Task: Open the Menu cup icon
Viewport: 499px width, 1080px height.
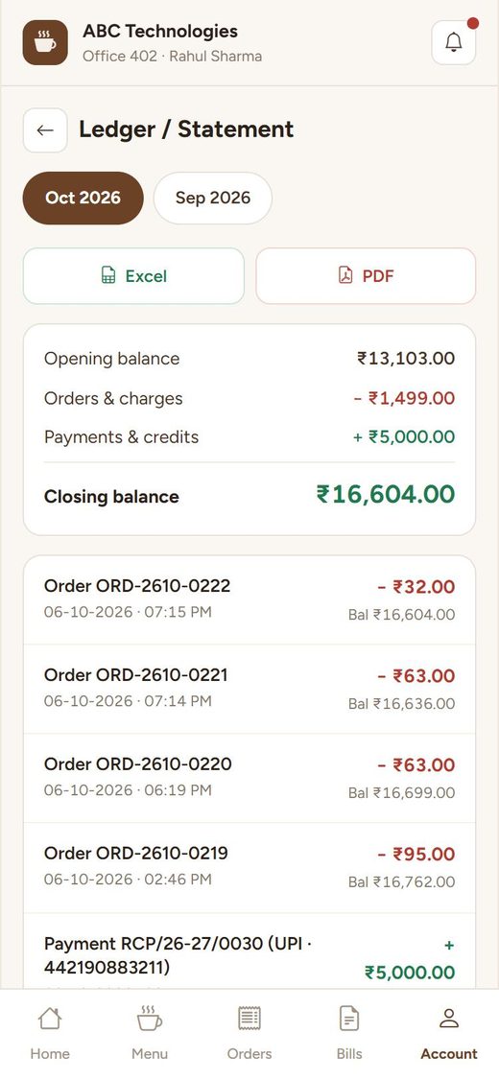Action: [150, 1018]
